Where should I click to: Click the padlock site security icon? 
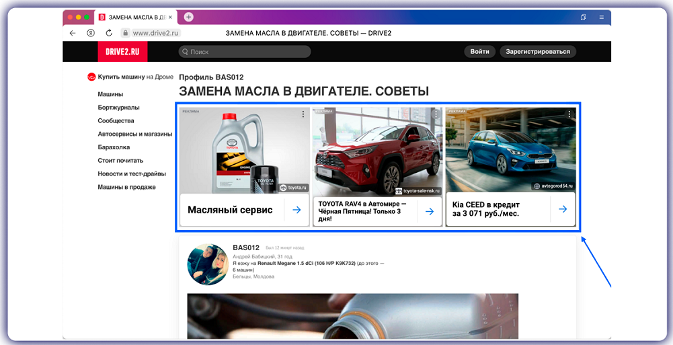pyautogui.click(x=125, y=33)
